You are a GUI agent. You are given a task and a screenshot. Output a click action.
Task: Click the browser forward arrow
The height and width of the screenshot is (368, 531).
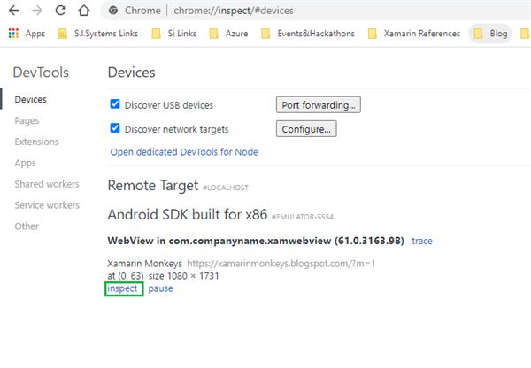(x=38, y=11)
